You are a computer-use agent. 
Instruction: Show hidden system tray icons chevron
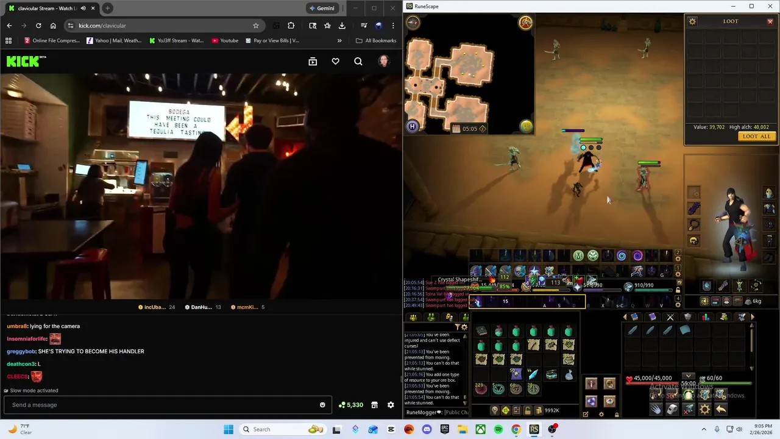[x=704, y=429]
